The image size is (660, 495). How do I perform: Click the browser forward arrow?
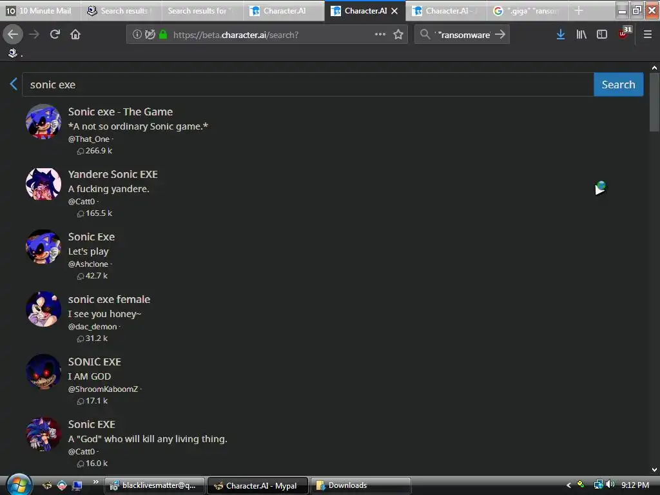[x=34, y=35]
